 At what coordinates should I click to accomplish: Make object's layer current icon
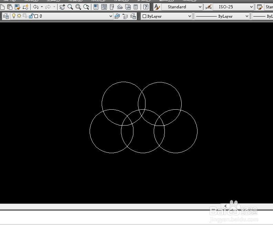click(x=117, y=16)
